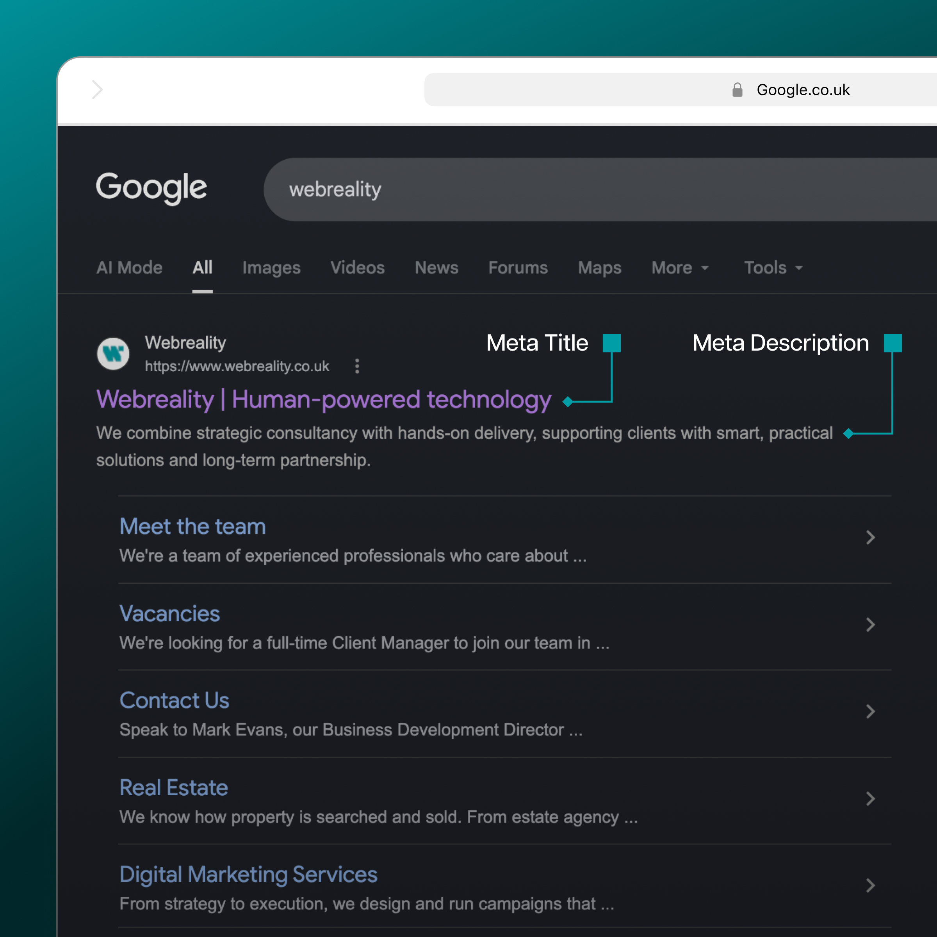
Task: Click the Google search input field
Action: click(600, 190)
